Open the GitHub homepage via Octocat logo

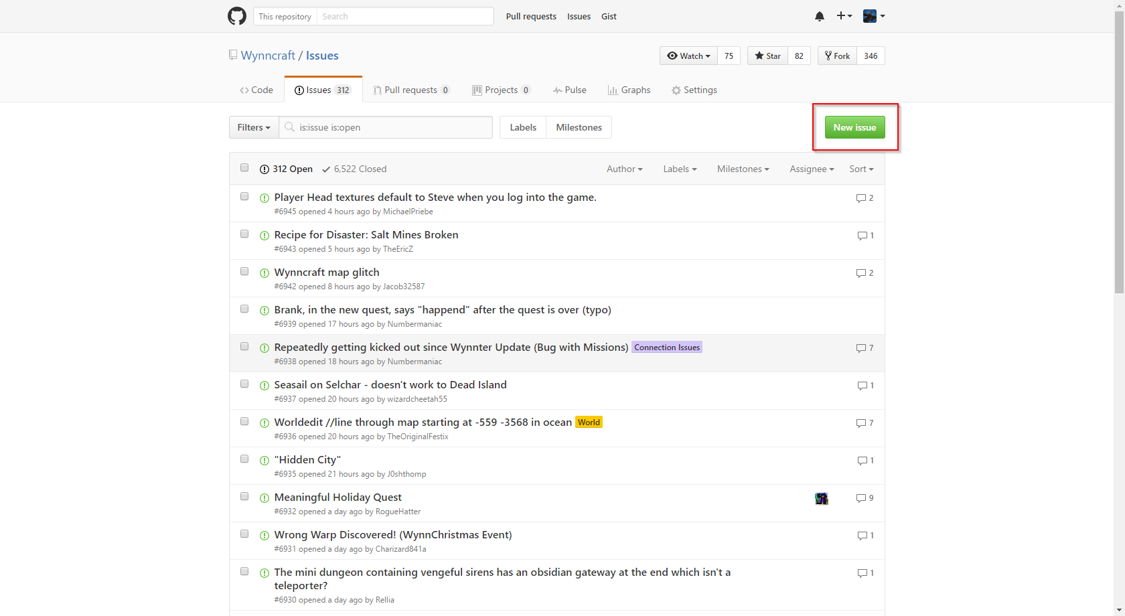click(237, 16)
